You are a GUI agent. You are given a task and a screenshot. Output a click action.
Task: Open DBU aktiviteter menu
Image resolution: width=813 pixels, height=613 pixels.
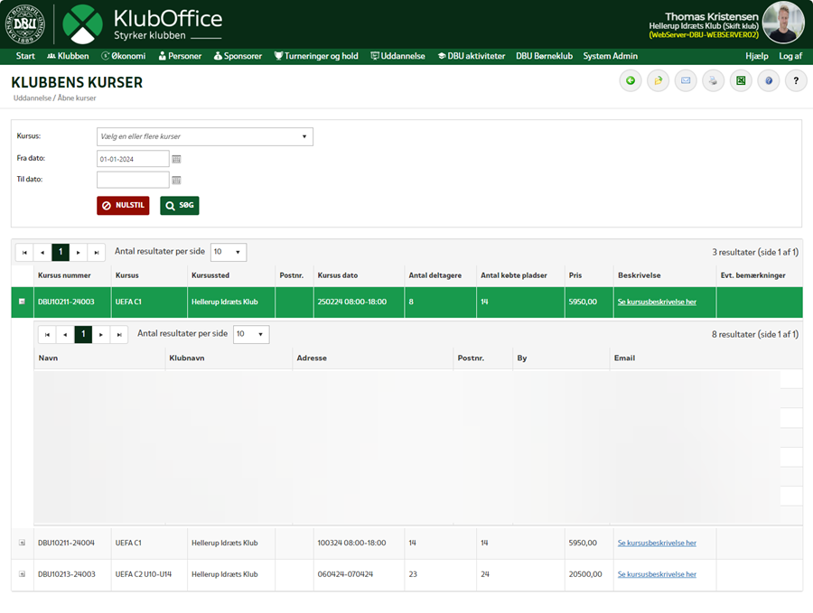click(x=472, y=56)
